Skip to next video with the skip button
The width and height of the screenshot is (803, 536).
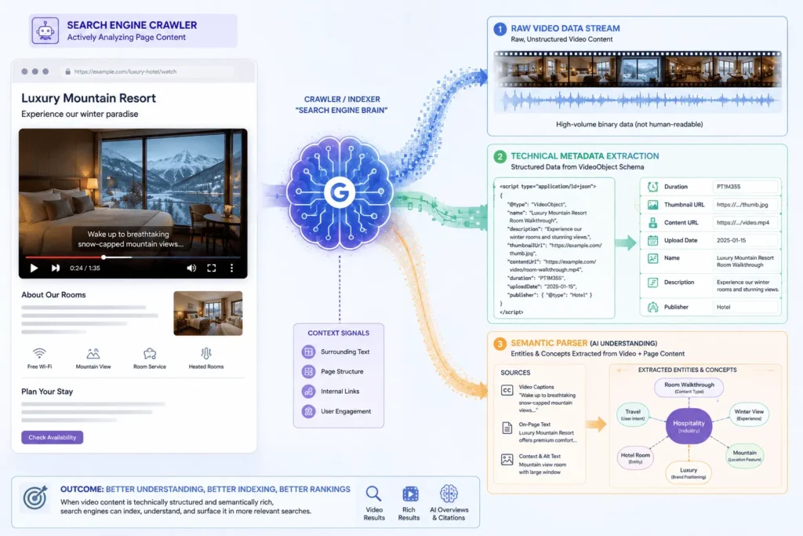56,268
